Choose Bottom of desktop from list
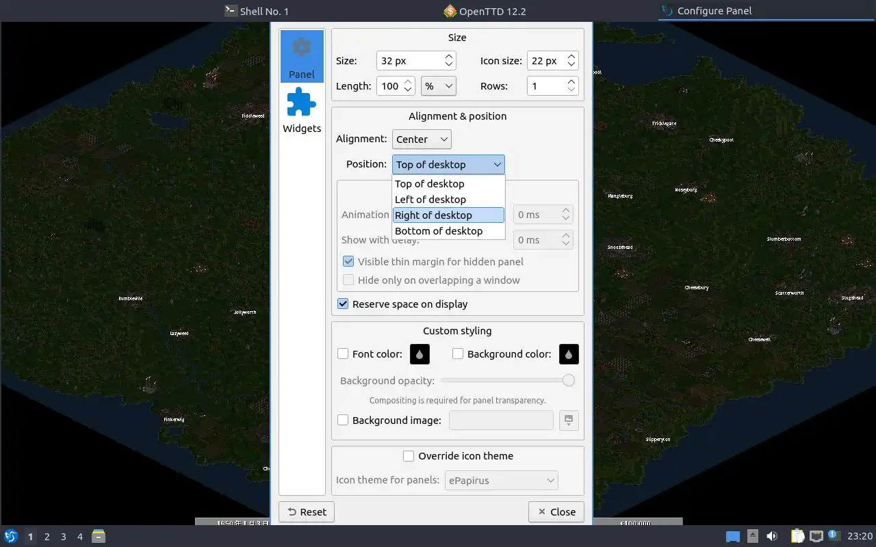The height and width of the screenshot is (547, 876). click(448, 230)
